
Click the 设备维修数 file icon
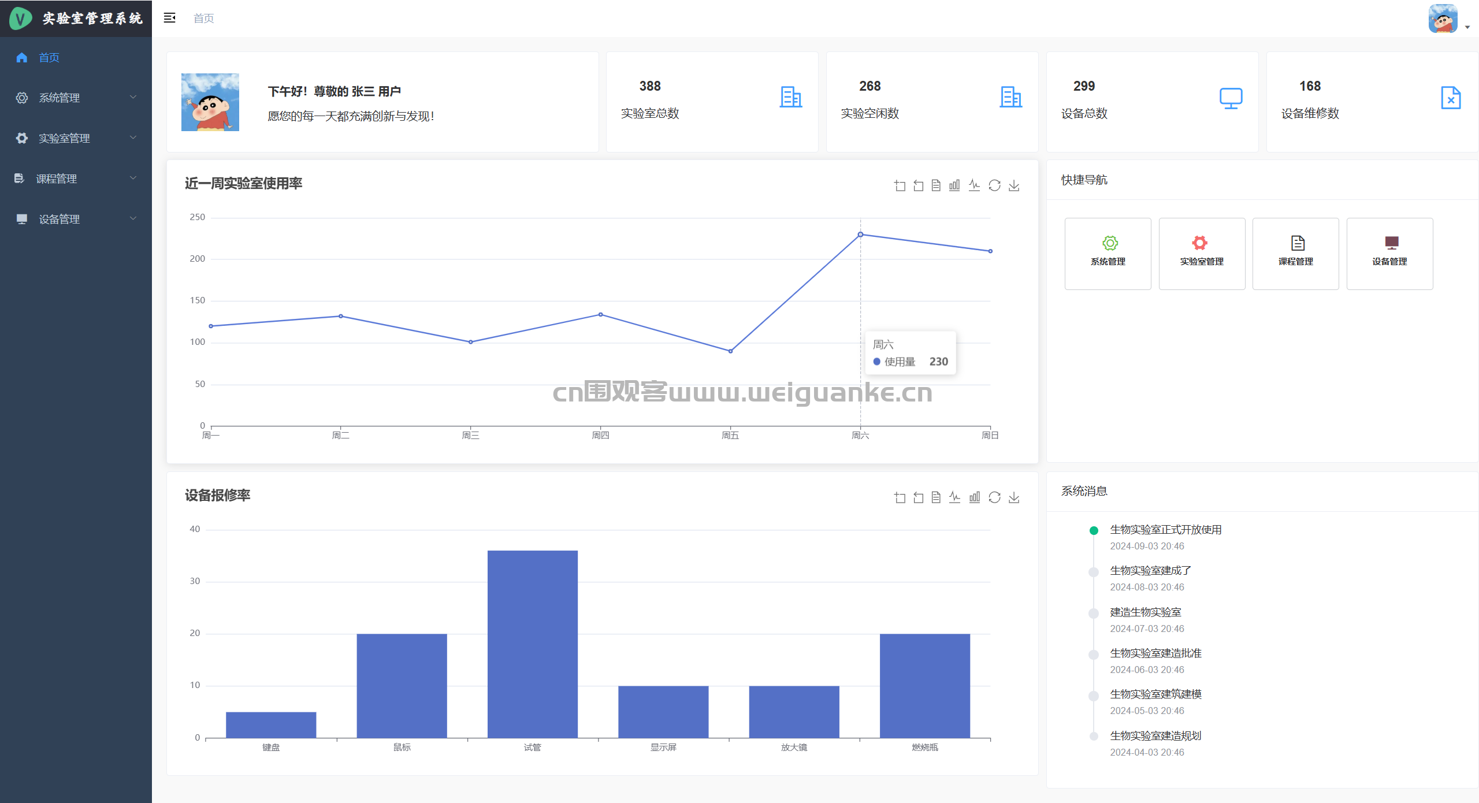pyautogui.click(x=1451, y=98)
